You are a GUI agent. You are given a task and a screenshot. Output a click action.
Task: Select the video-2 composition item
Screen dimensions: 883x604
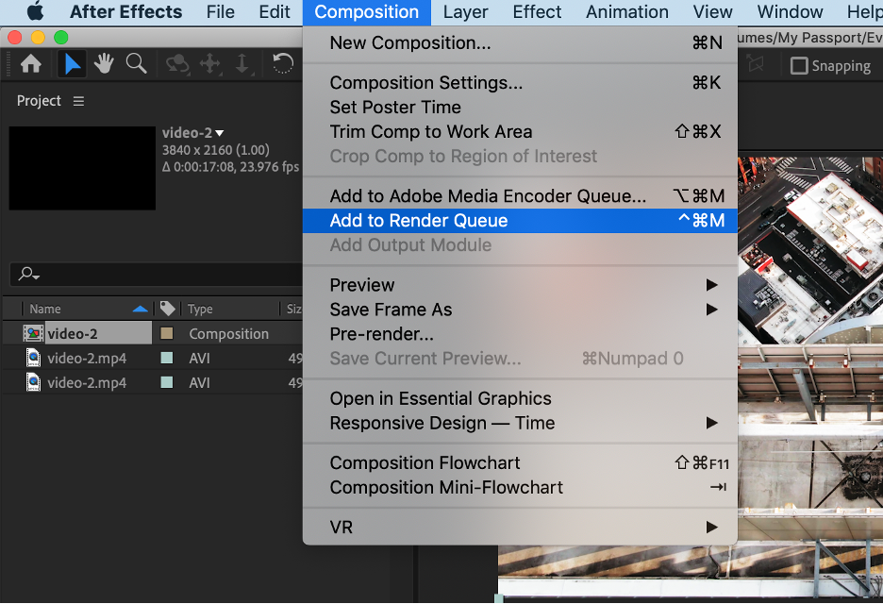73,333
